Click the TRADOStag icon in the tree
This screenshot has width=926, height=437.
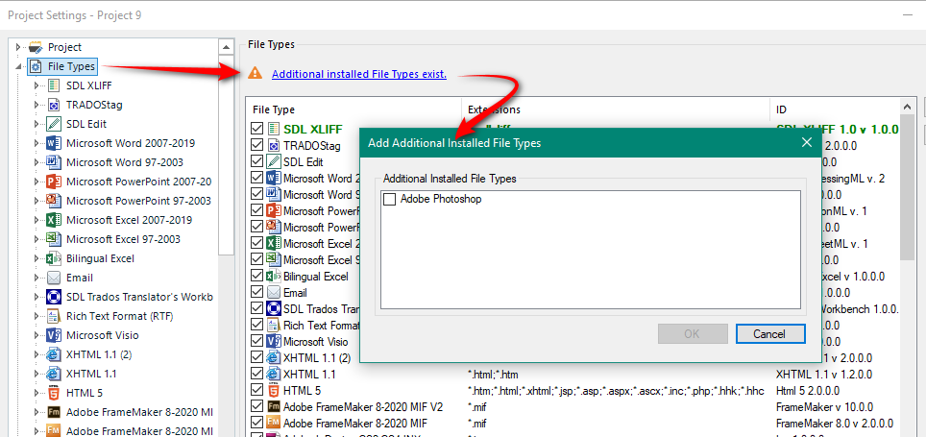[x=54, y=105]
